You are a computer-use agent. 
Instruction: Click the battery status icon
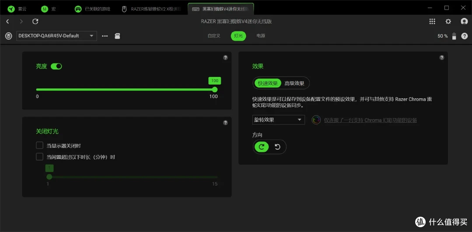454,36
